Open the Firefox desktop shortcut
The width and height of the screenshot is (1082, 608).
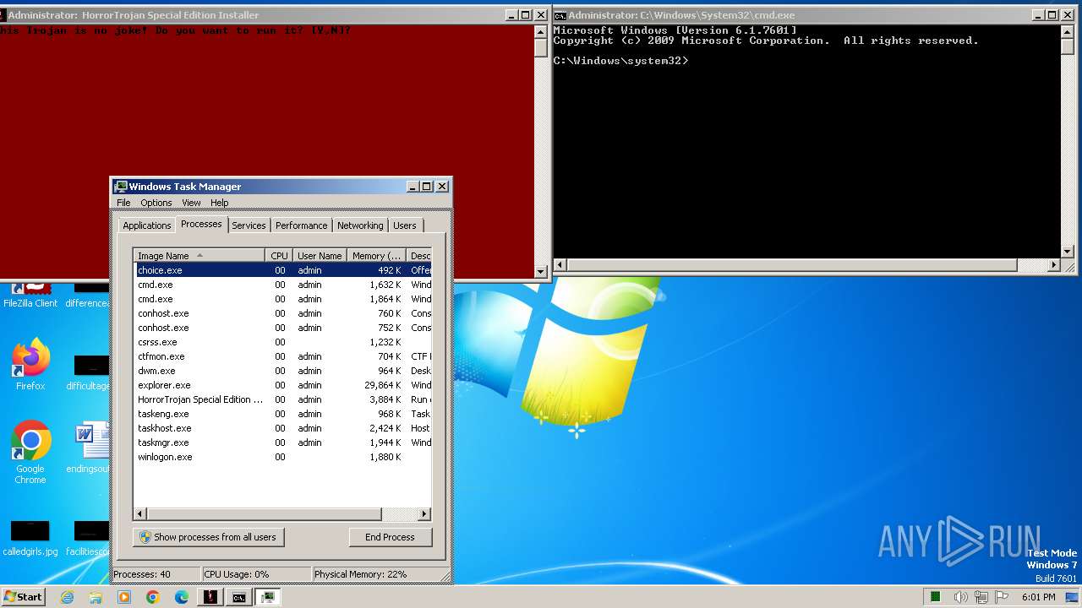30,365
